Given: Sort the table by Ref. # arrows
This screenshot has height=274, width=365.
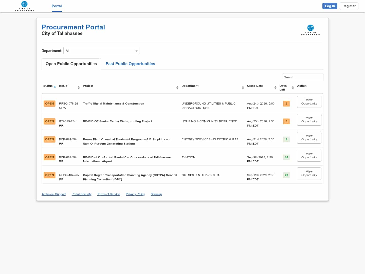Looking at the screenshot, I should (79, 88).
